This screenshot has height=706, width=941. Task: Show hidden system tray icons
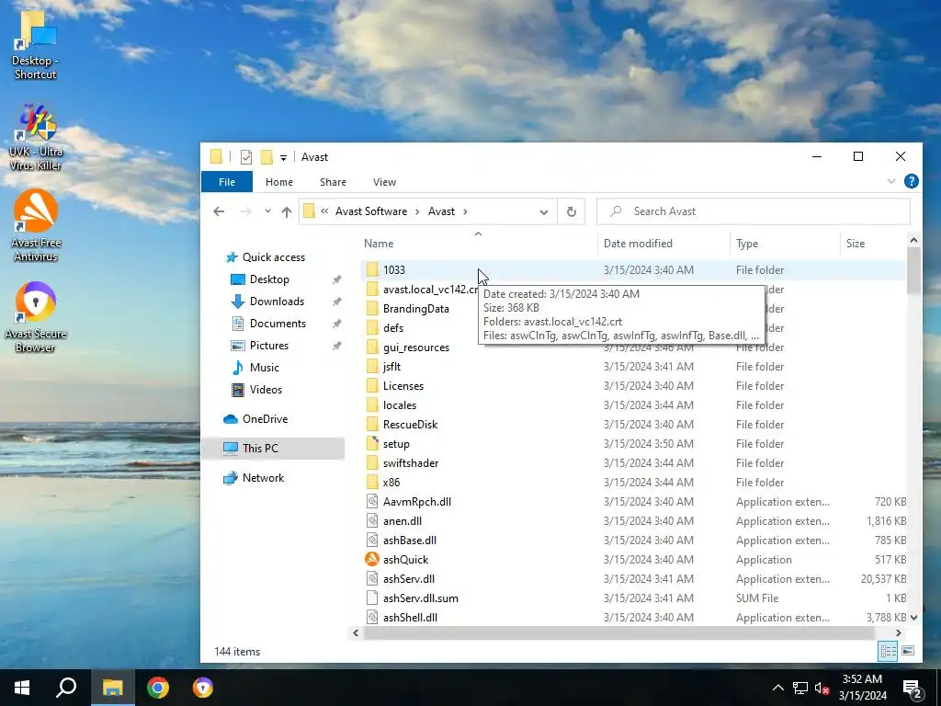(777, 688)
